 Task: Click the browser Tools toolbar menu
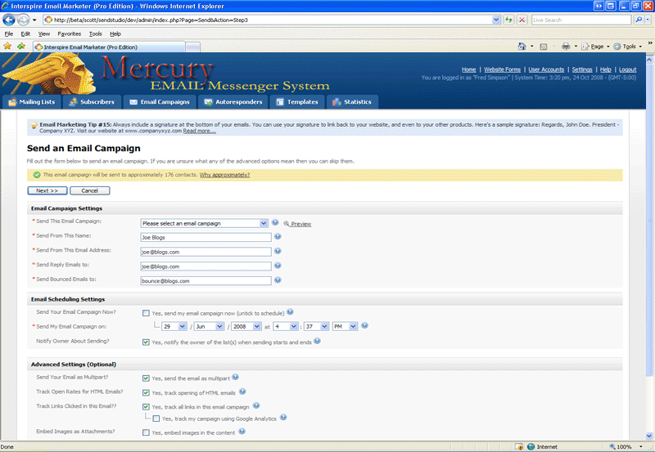[x=628, y=47]
